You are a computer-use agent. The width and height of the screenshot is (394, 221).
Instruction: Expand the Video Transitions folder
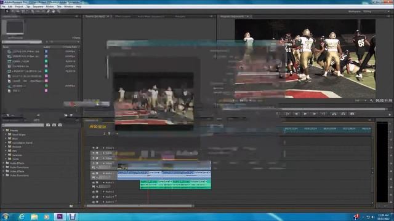[4, 176]
